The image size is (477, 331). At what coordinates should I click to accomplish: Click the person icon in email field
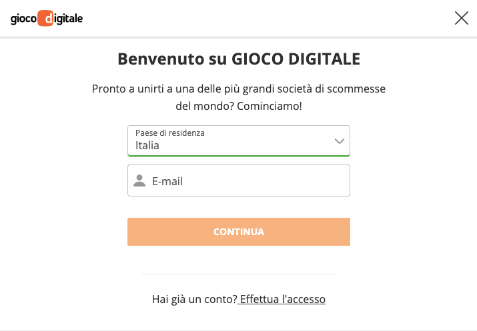tap(139, 180)
